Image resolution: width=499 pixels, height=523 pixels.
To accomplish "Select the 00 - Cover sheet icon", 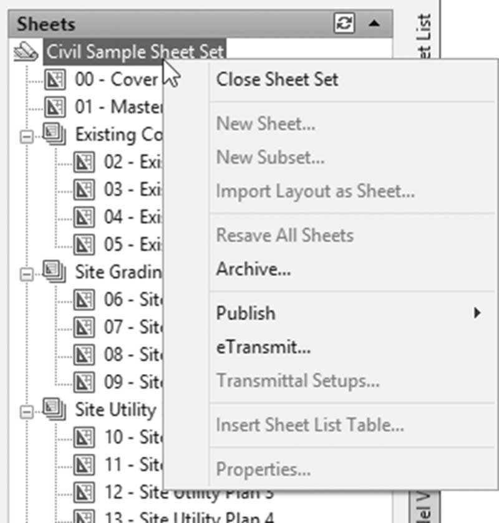I will pyautogui.click(x=55, y=80).
